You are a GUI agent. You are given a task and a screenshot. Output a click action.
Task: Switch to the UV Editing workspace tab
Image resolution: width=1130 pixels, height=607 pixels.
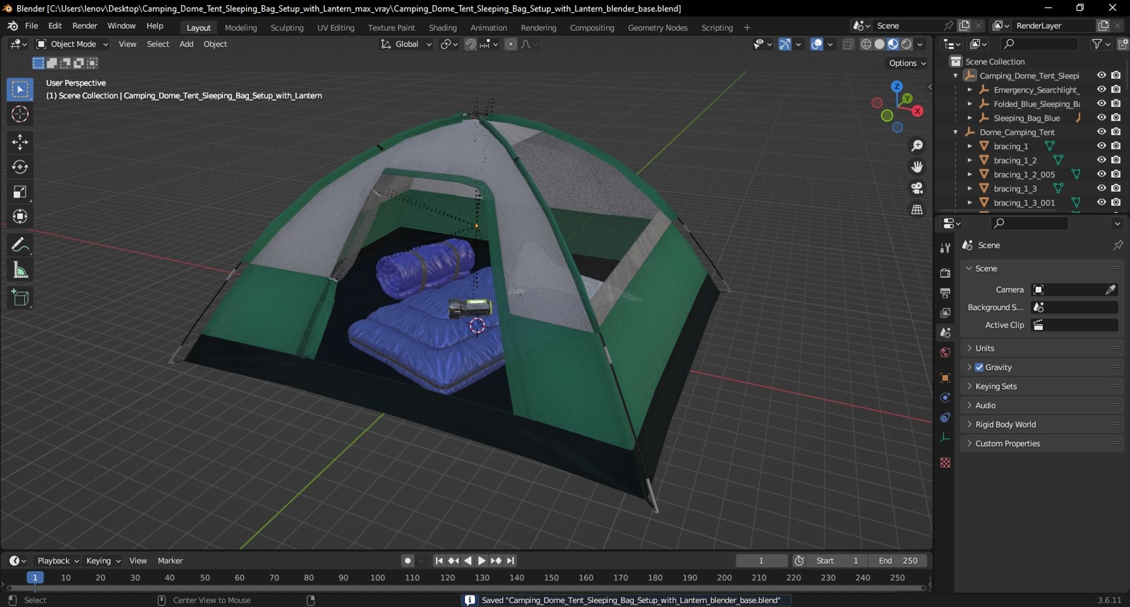click(x=335, y=28)
